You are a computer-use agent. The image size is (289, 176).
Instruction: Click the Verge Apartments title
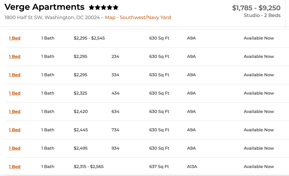[x=44, y=7]
